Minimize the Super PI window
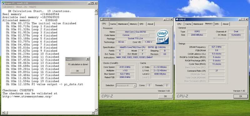The width and height of the screenshot is (250, 116). coord(89,3)
